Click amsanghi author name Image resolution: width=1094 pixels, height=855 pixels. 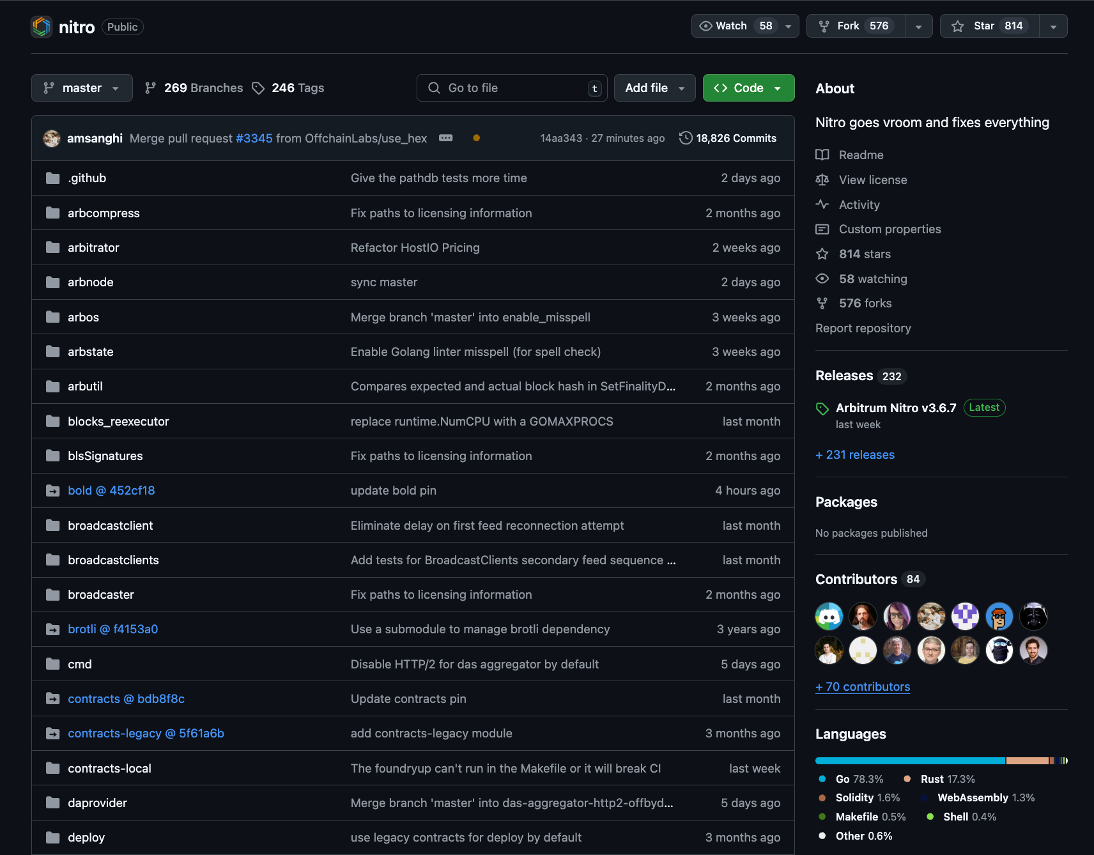[x=95, y=138]
